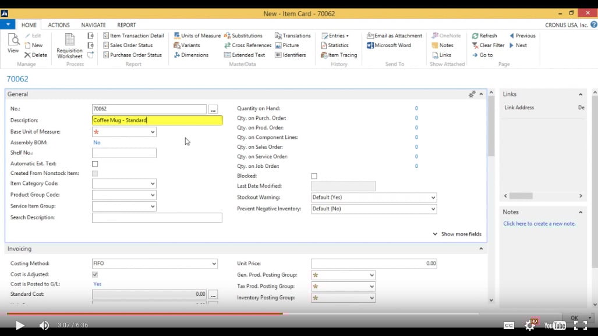Open Standard Cost ellipsis button
Viewport: 598px width, 336px height.
[213, 295]
